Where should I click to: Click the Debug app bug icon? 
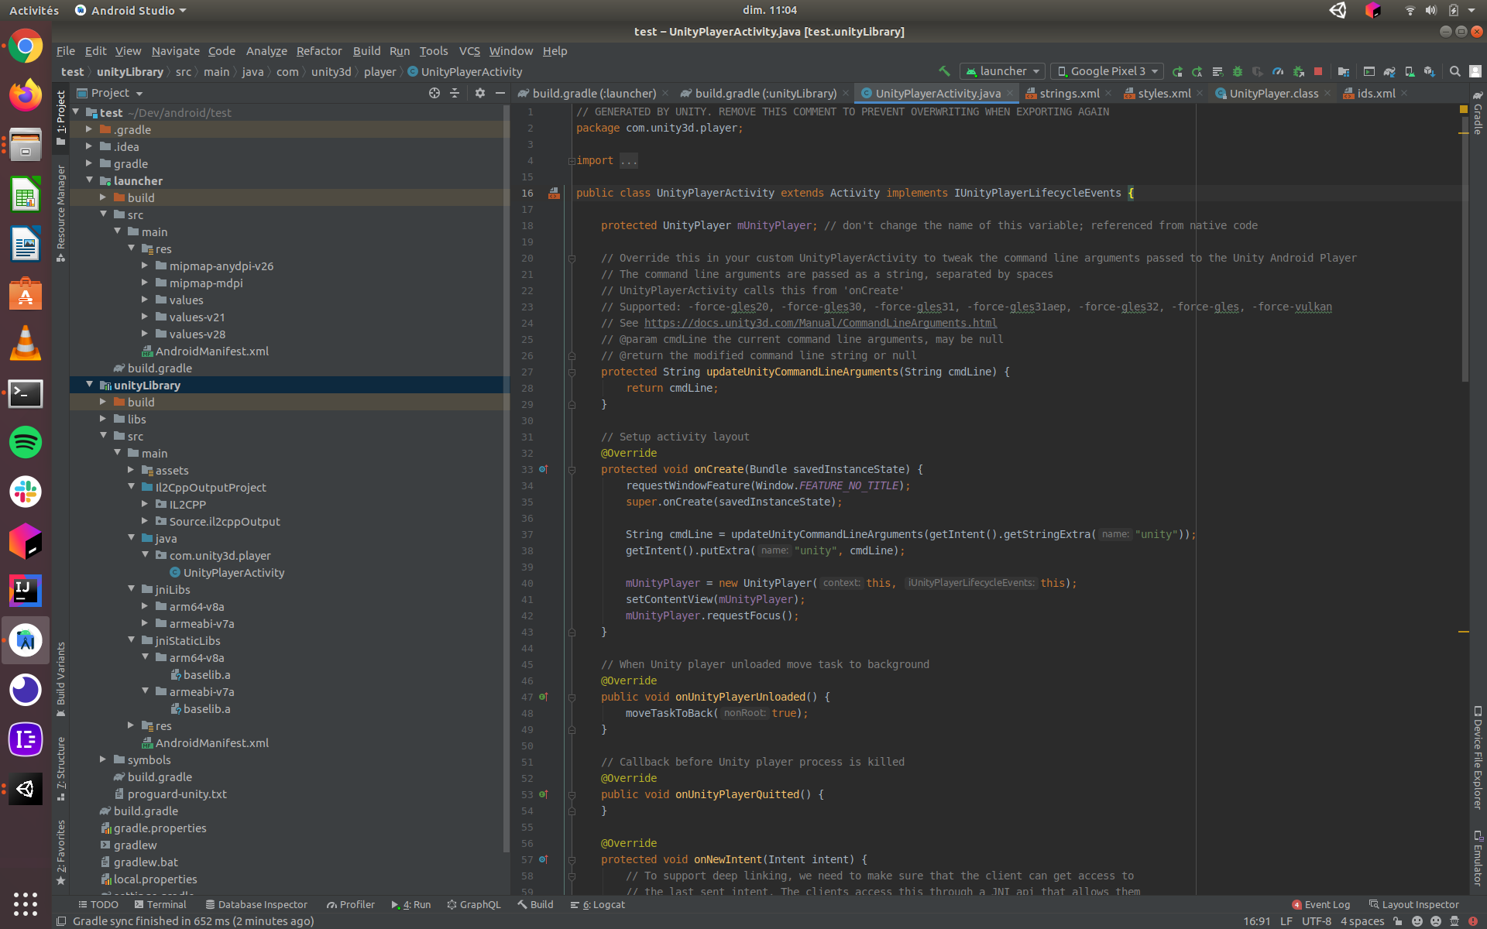pyautogui.click(x=1238, y=71)
